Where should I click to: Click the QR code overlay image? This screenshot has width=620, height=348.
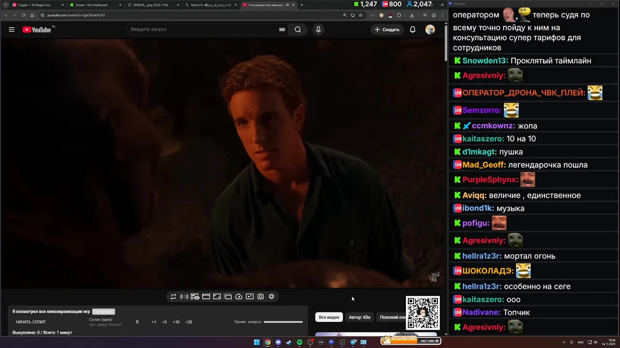[423, 313]
